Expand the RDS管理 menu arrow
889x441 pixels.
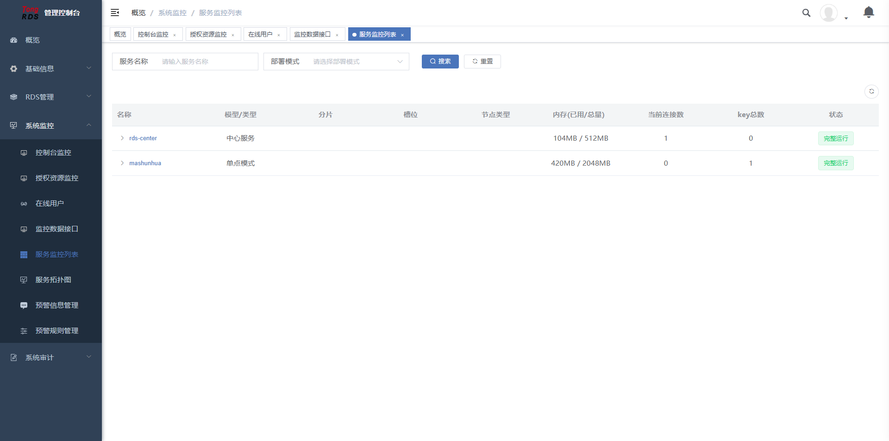pyautogui.click(x=89, y=97)
